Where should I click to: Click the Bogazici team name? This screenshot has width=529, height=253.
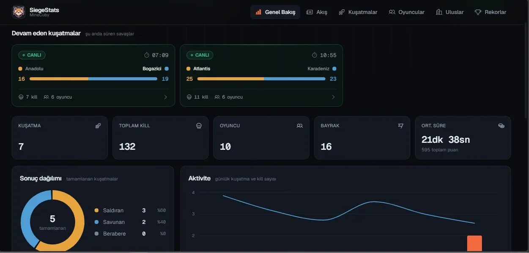click(x=152, y=69)
